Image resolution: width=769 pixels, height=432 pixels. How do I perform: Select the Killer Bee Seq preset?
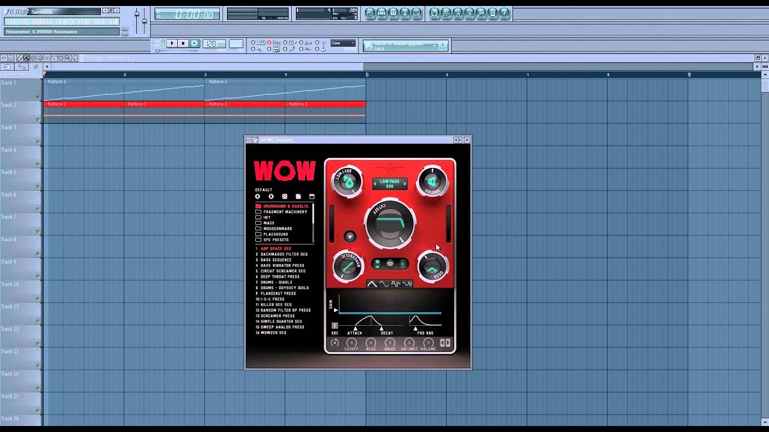(275, 305)
